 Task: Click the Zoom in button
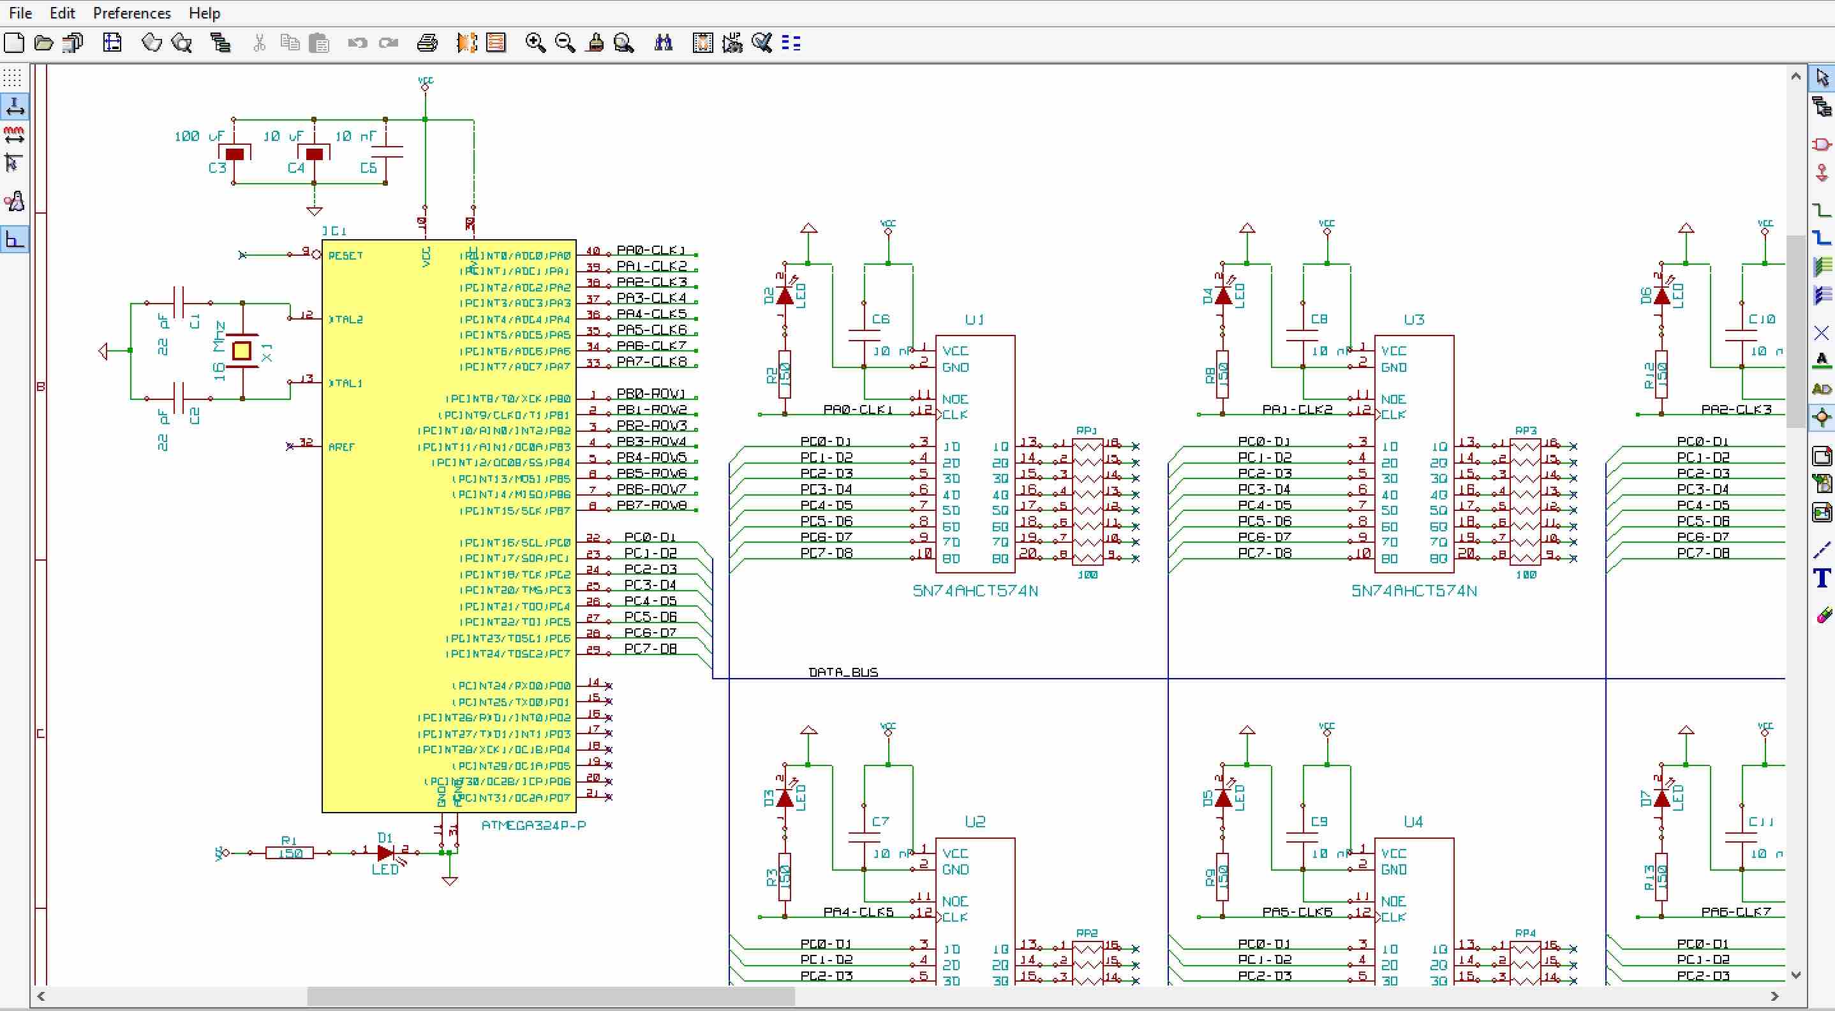coord(535,43)
